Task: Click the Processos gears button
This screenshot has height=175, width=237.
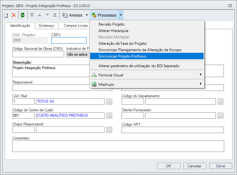Action: (x=104, y=15)
